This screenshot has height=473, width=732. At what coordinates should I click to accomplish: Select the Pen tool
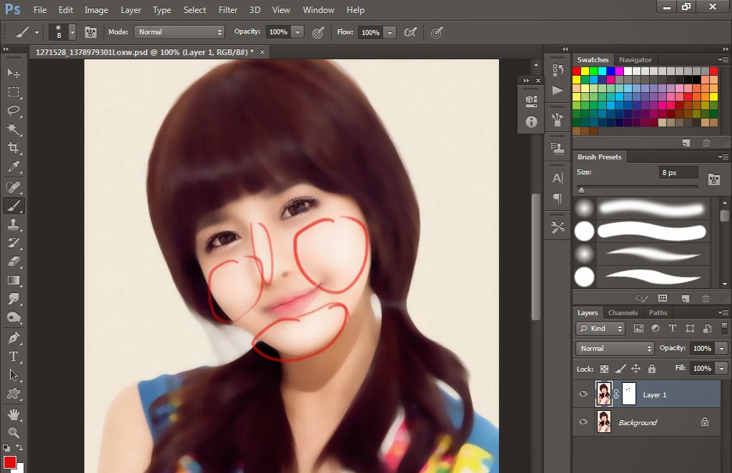point(14,338)
